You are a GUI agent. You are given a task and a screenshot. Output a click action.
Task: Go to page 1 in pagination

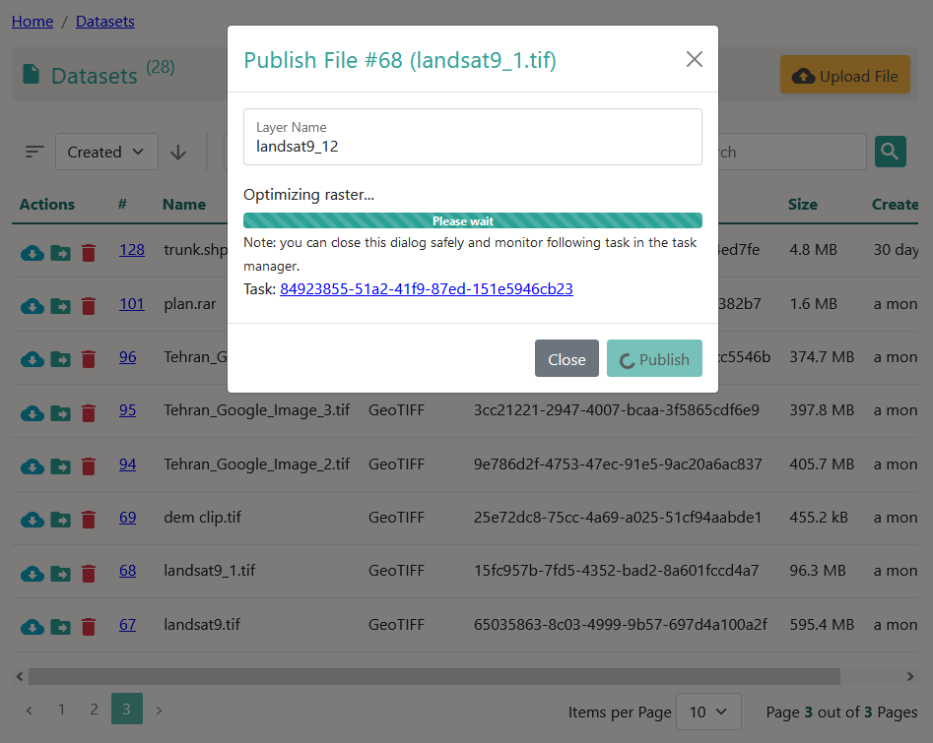(61, 710)
